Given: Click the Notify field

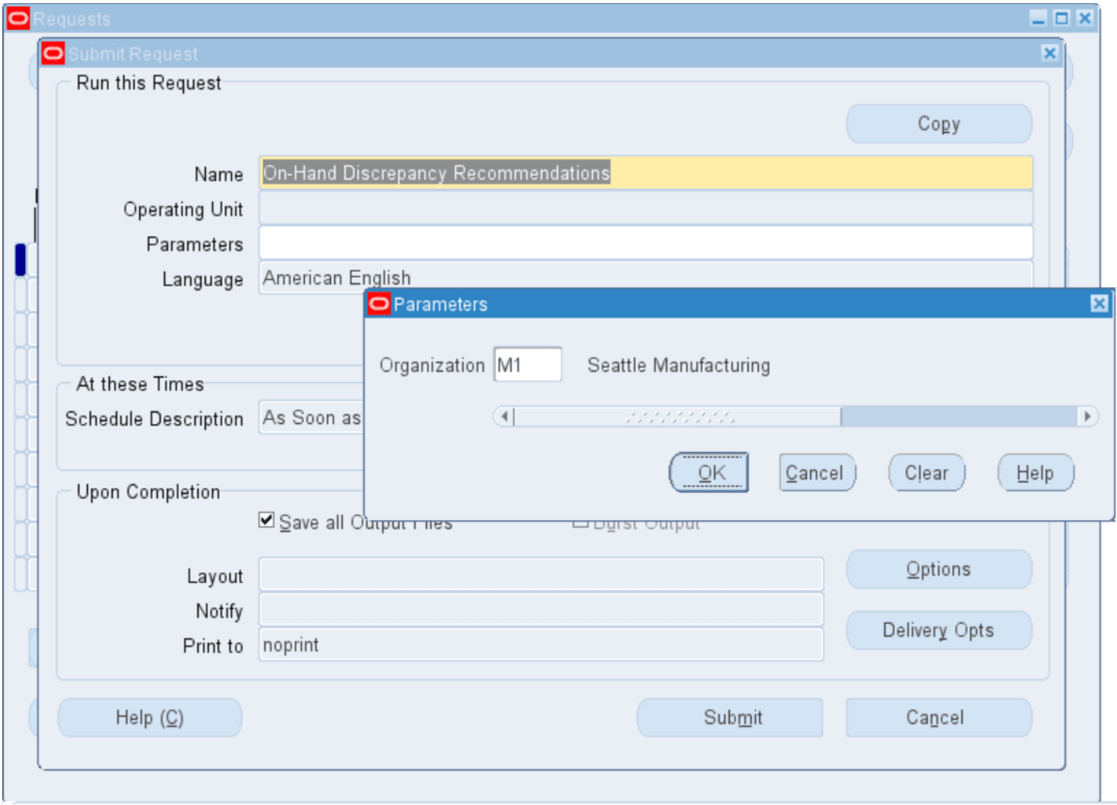Looking at the screenshot, I should (541, 610).
